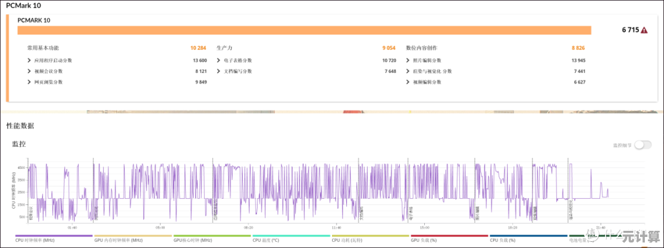Click the 常用基本功能 score heading

point(43,48)
